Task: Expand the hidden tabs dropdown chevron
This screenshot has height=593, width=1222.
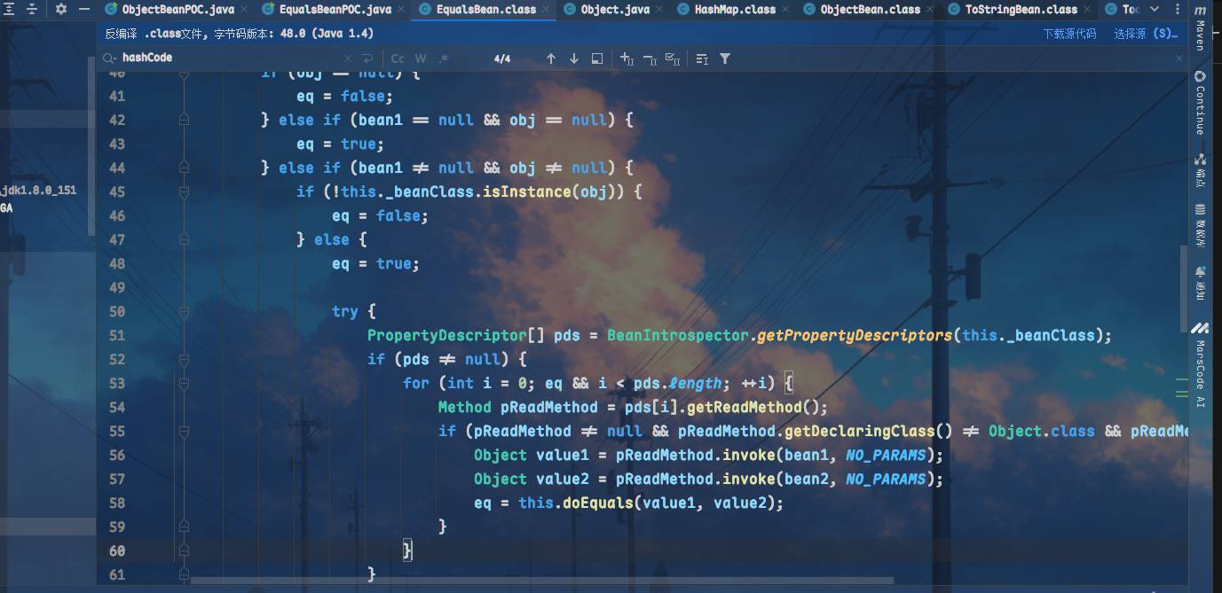Action: click(x=1155, y=9)
